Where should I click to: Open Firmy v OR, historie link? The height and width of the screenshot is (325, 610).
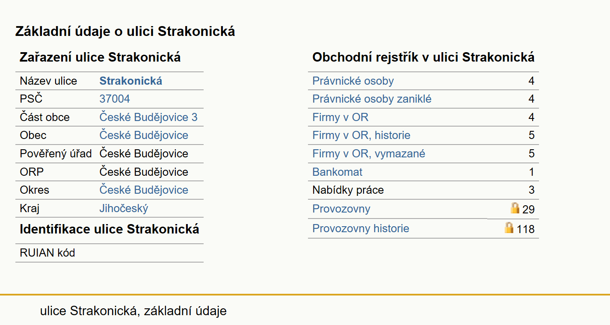361,135
